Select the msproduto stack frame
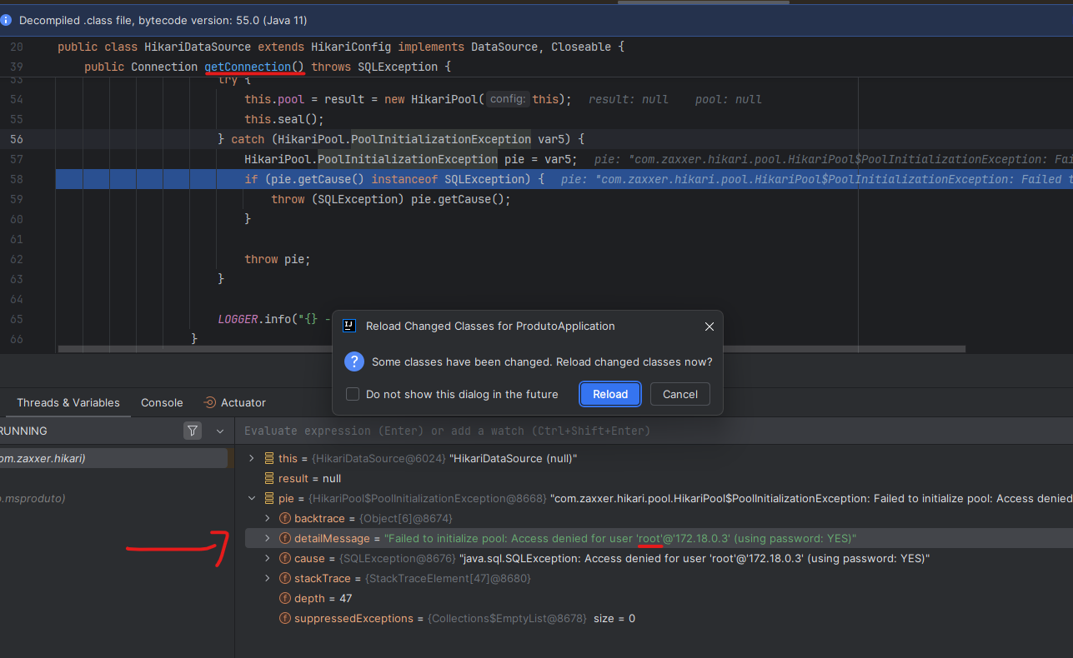Viewport: 1073px width, 658px height. coord(113,498)
